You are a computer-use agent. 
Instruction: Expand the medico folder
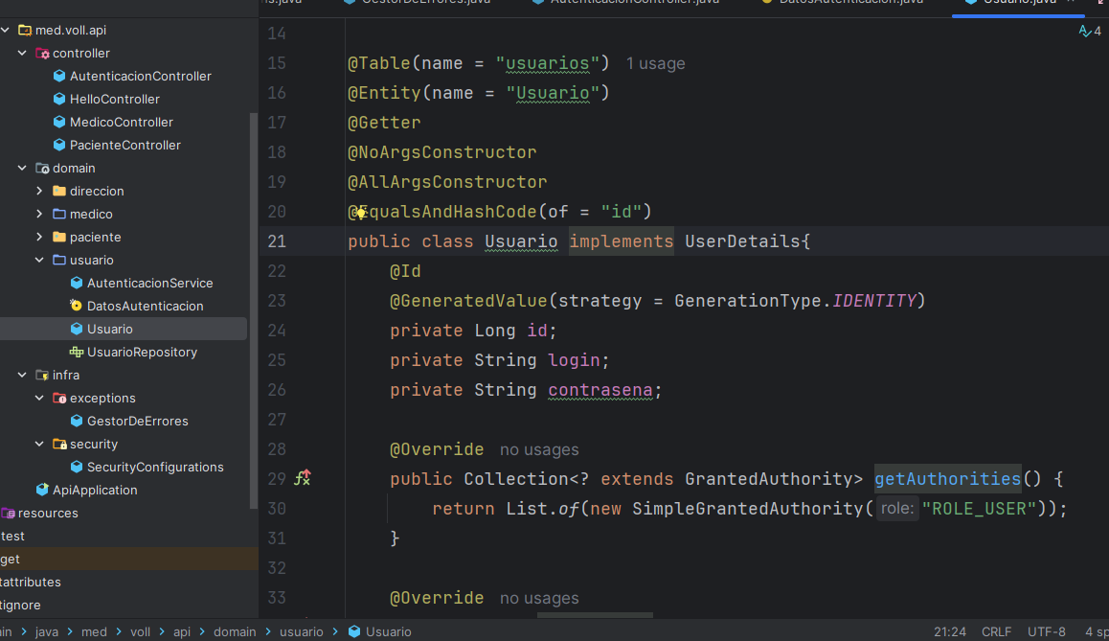tap(39, 215)
